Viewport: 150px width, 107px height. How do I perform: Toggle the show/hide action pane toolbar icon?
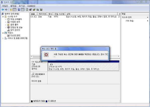[x=23, y=10]
